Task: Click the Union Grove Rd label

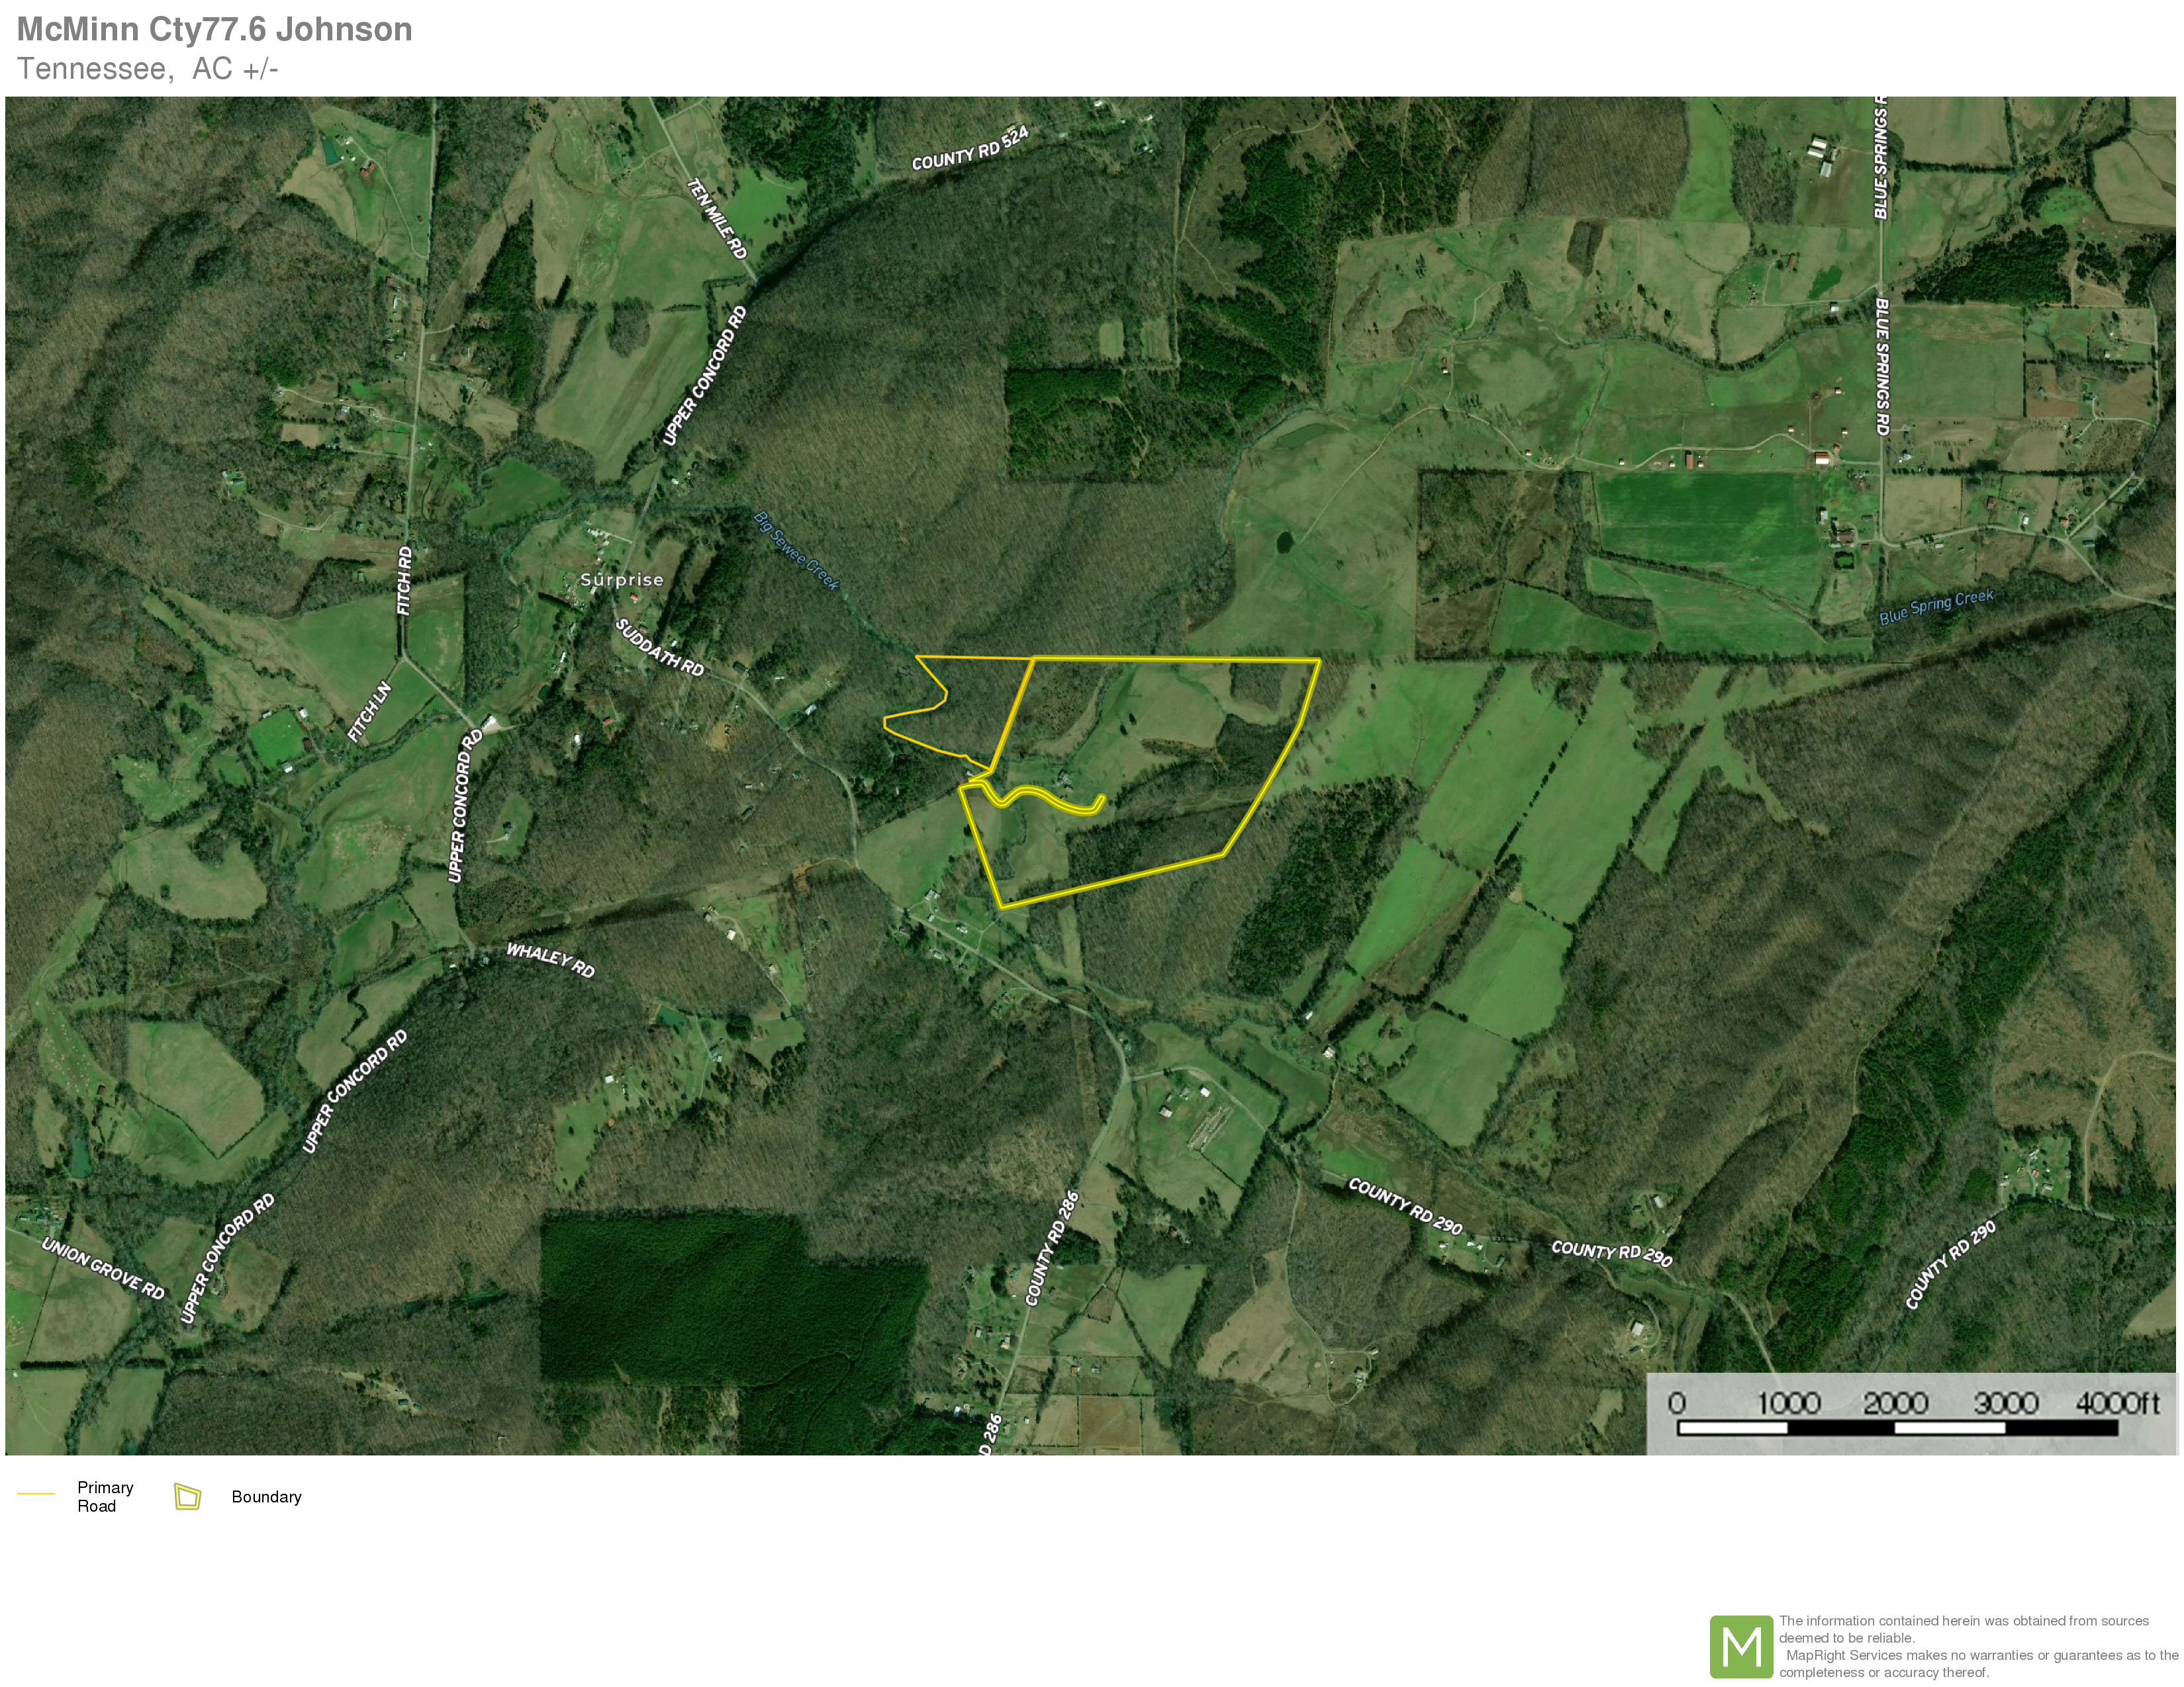Action: coord(103,1268)
